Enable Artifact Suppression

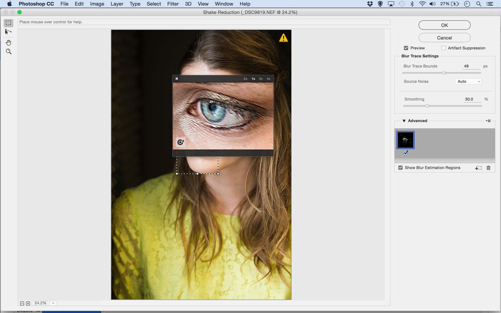point(443,48)
